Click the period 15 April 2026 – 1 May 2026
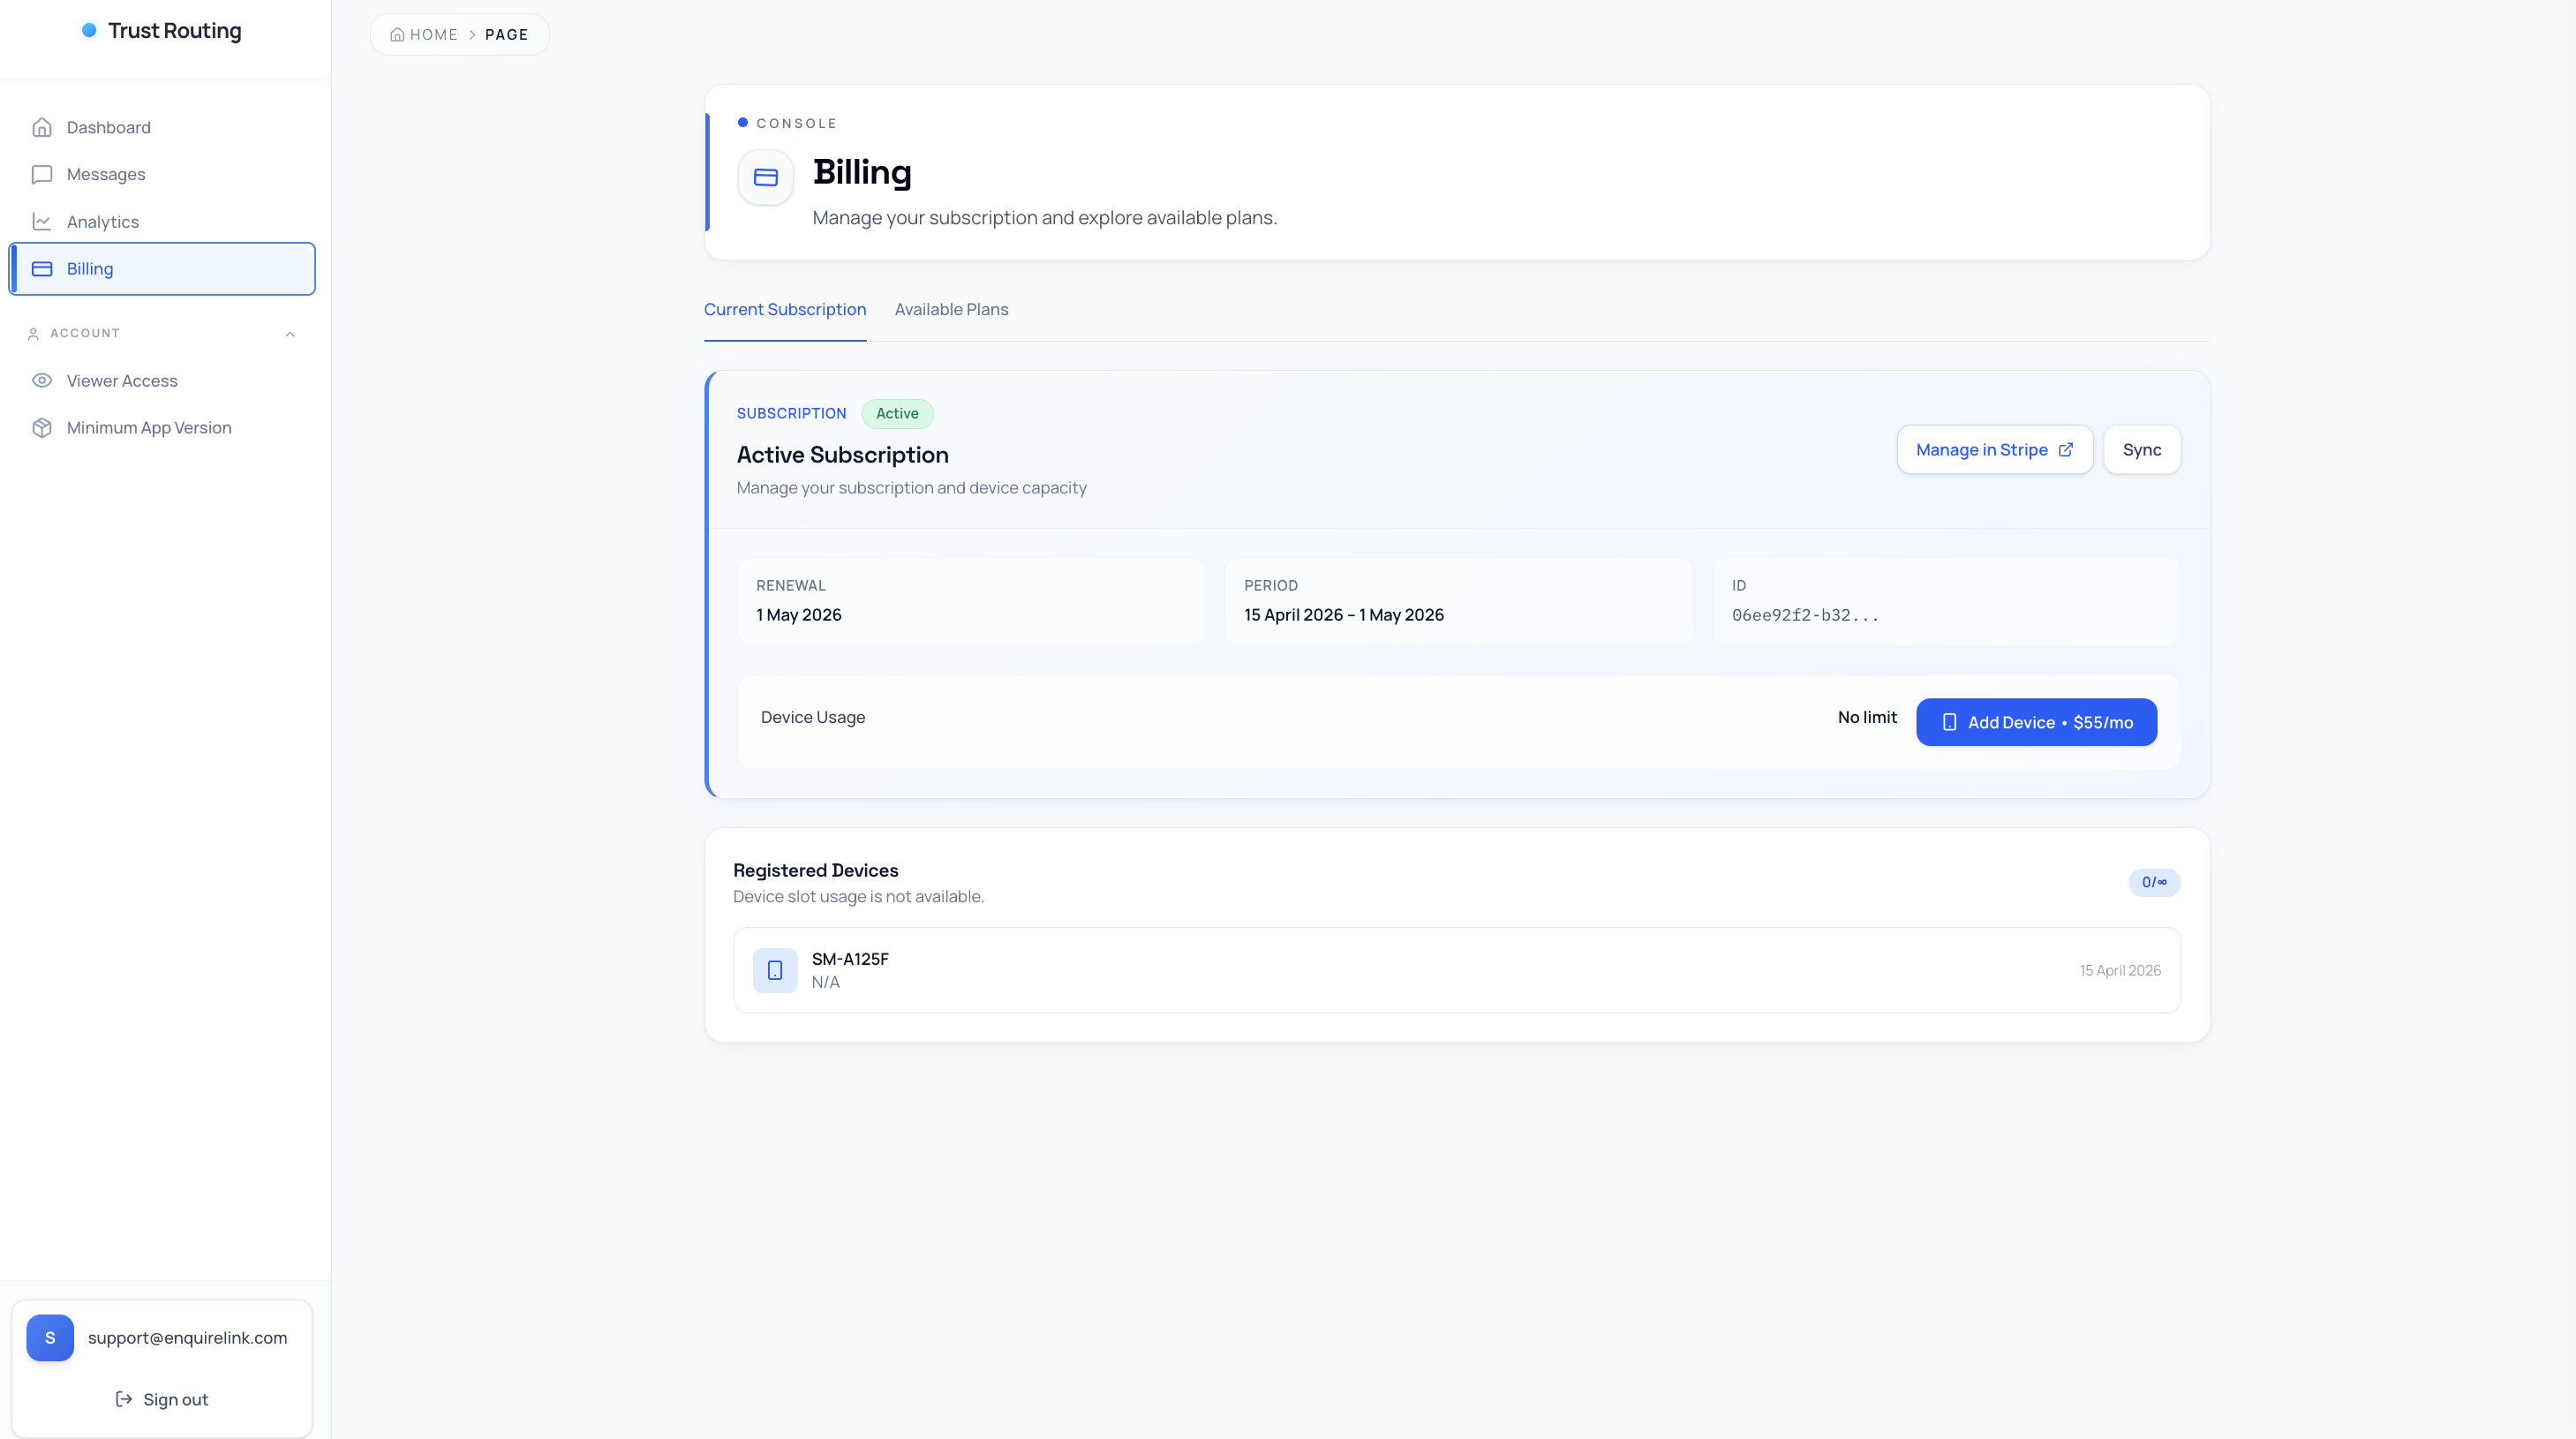The width and height of the screenshot is (2576, 1439). [1344, 614]
